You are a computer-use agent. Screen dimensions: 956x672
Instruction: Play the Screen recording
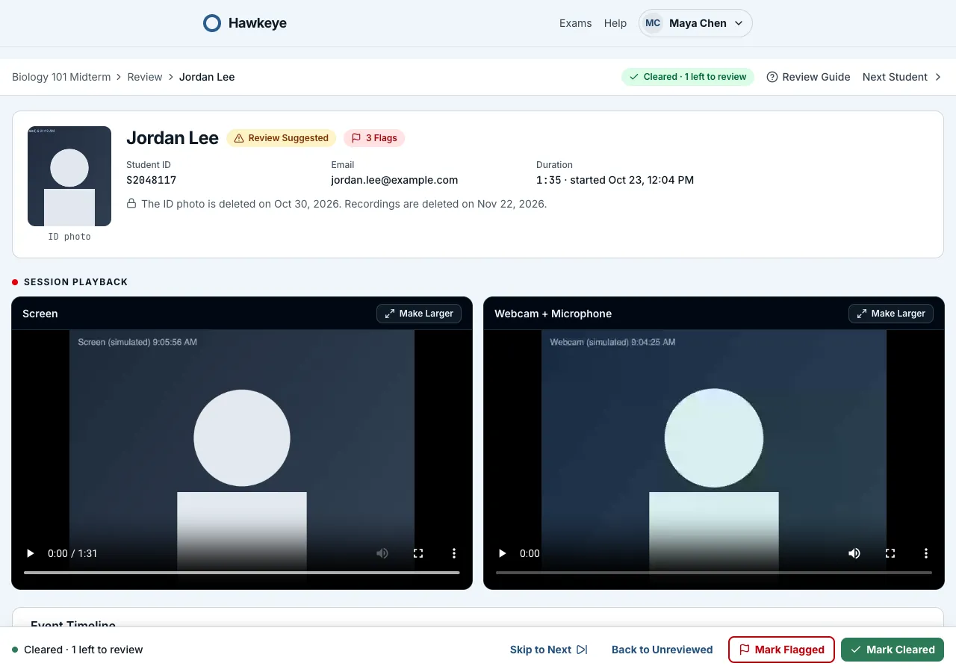click(31, 553)
